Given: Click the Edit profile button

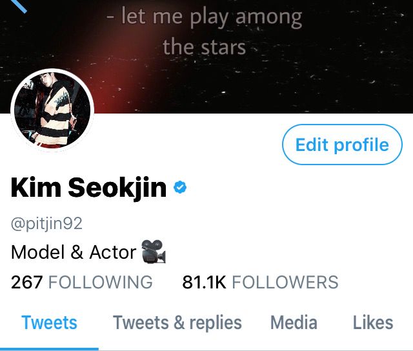Looking at the screenshot, I should point(342,145).
